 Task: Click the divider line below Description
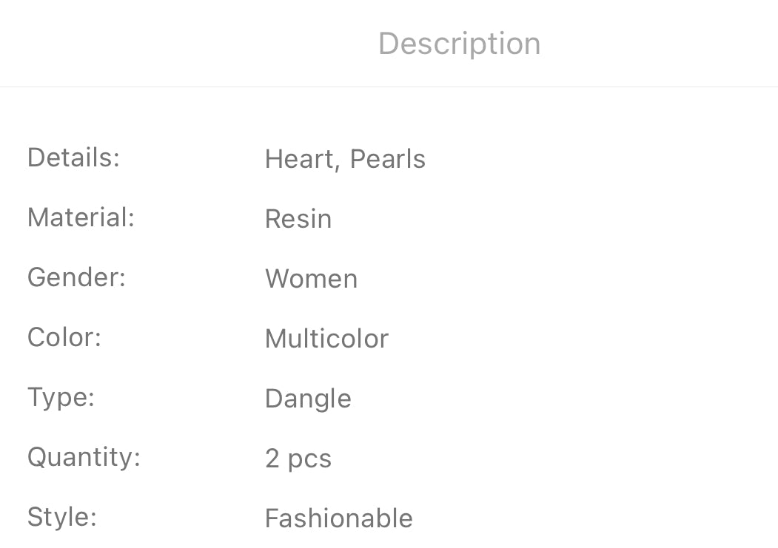point(389,87)
